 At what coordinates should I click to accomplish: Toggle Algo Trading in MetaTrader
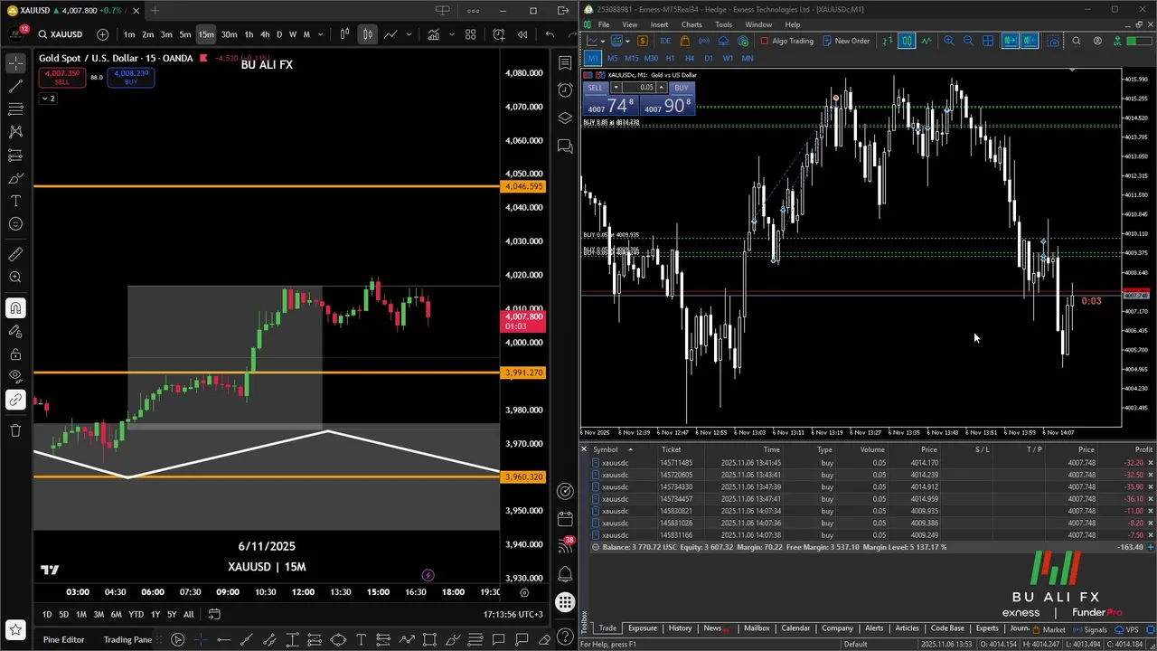tap(787, 41)
